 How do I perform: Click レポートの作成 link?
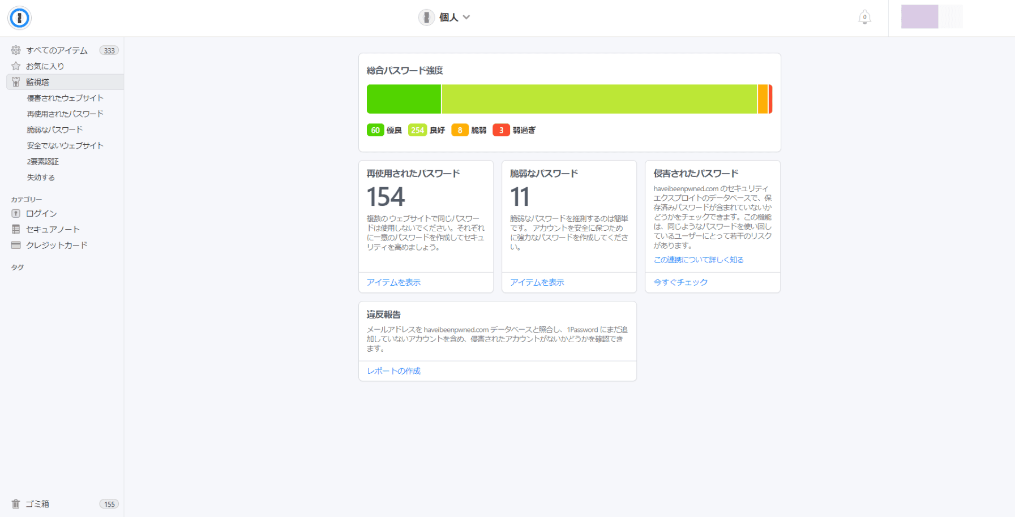[x=393, y=371]
